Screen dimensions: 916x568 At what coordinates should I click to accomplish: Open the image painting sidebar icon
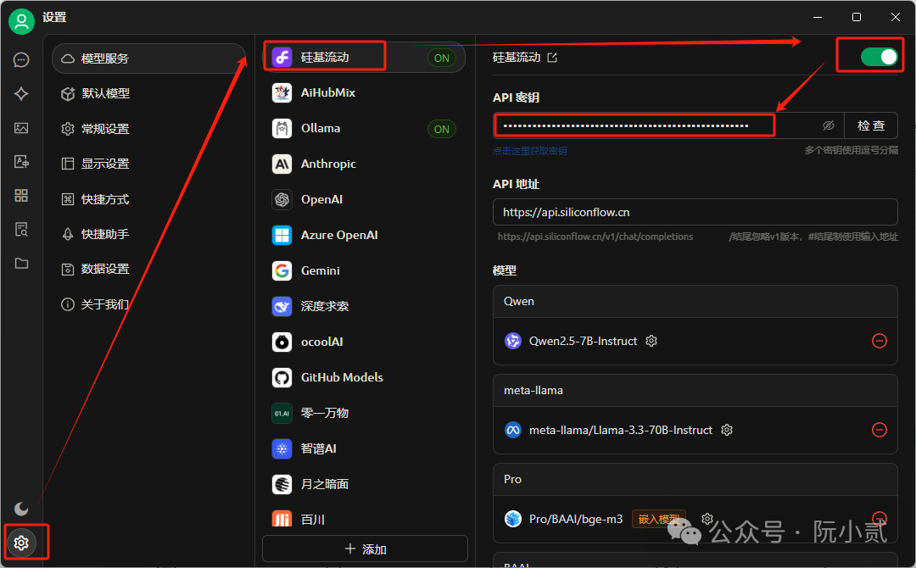click(21, 128)
